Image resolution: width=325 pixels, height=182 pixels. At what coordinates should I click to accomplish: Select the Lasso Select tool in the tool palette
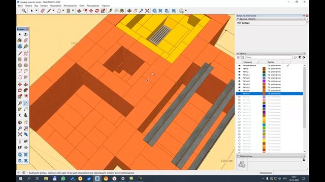25,34
